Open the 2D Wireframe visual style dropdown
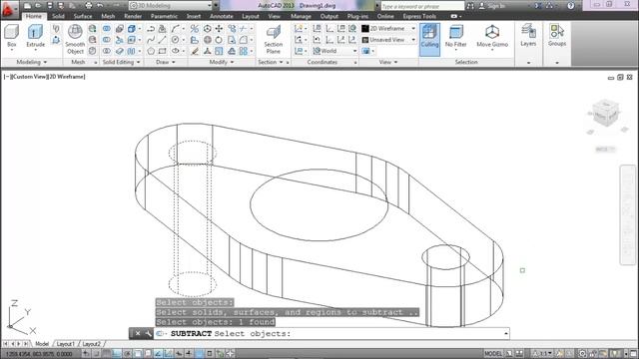The width and height of the screenshot is (639, 359). click(388, 29)
